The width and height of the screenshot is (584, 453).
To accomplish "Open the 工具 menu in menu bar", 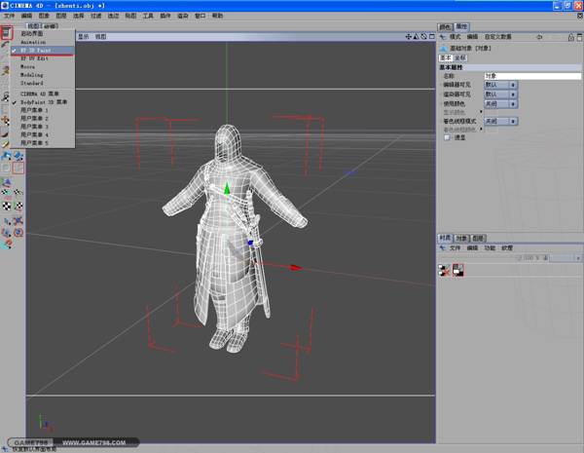I will (x=148, y=16).
